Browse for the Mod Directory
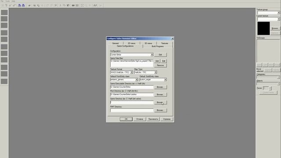281x158 pixels. point(160,94)
